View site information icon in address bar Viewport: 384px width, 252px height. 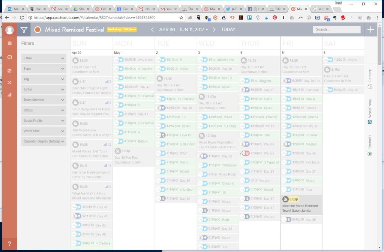point(30,18)
